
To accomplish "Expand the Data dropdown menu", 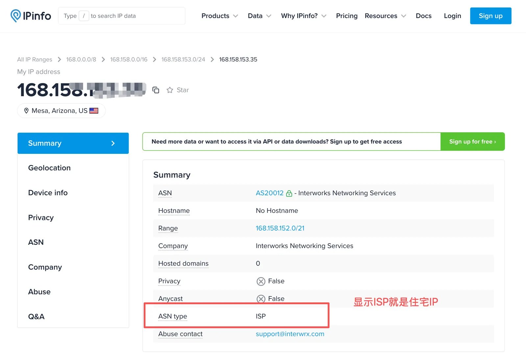I will (259, 16).
